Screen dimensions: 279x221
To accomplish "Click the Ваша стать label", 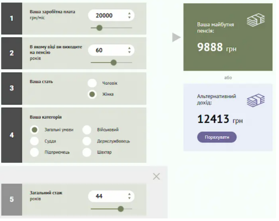I will [x=41, y=81].
